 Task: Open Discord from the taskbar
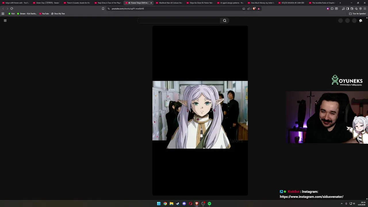184,204
